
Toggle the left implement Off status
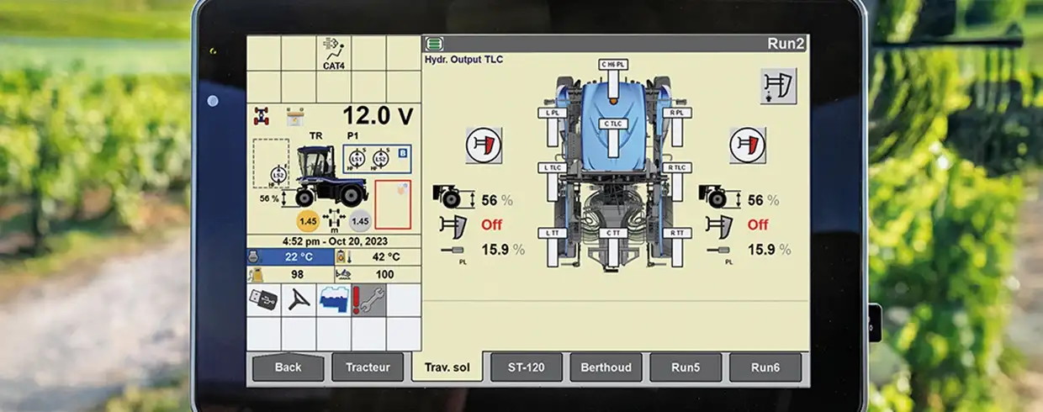[x=491, y=224]
